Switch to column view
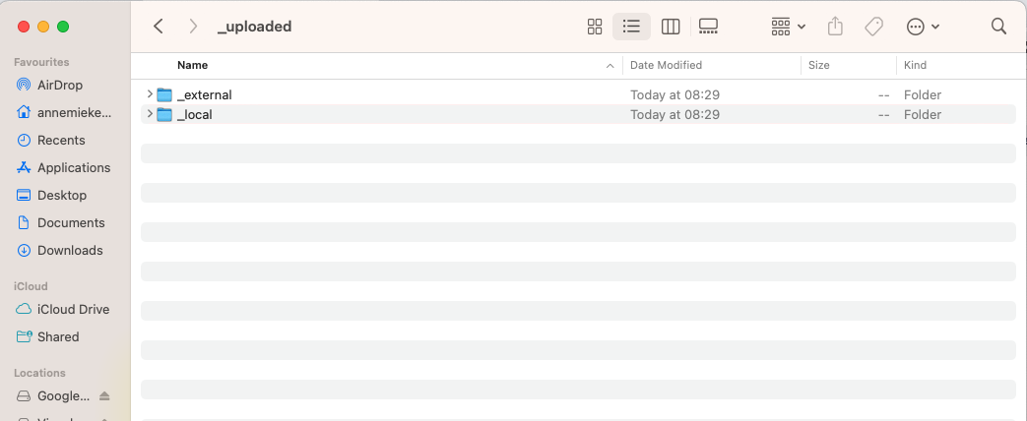The image size is (1027, 421). pyautogui.click(x=671, y=27)
